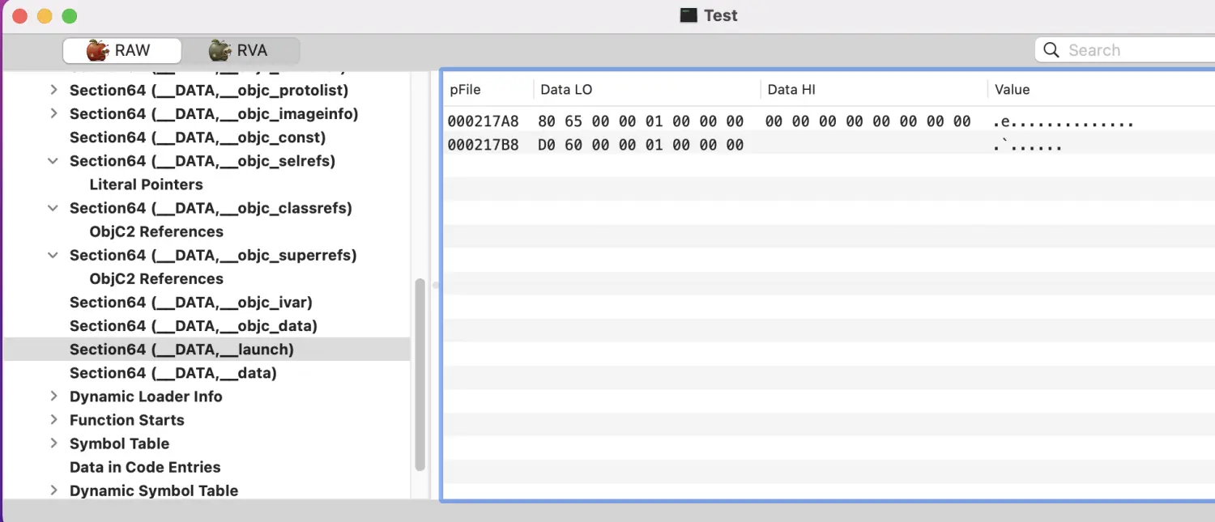
Task: Click the magnifying glass search icon
Action: [x=1051, y=50]
